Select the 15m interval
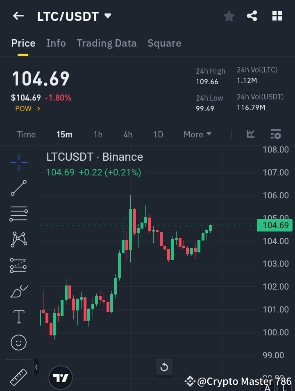Screen dimensions: 295x391 click(x=64, y=135)
